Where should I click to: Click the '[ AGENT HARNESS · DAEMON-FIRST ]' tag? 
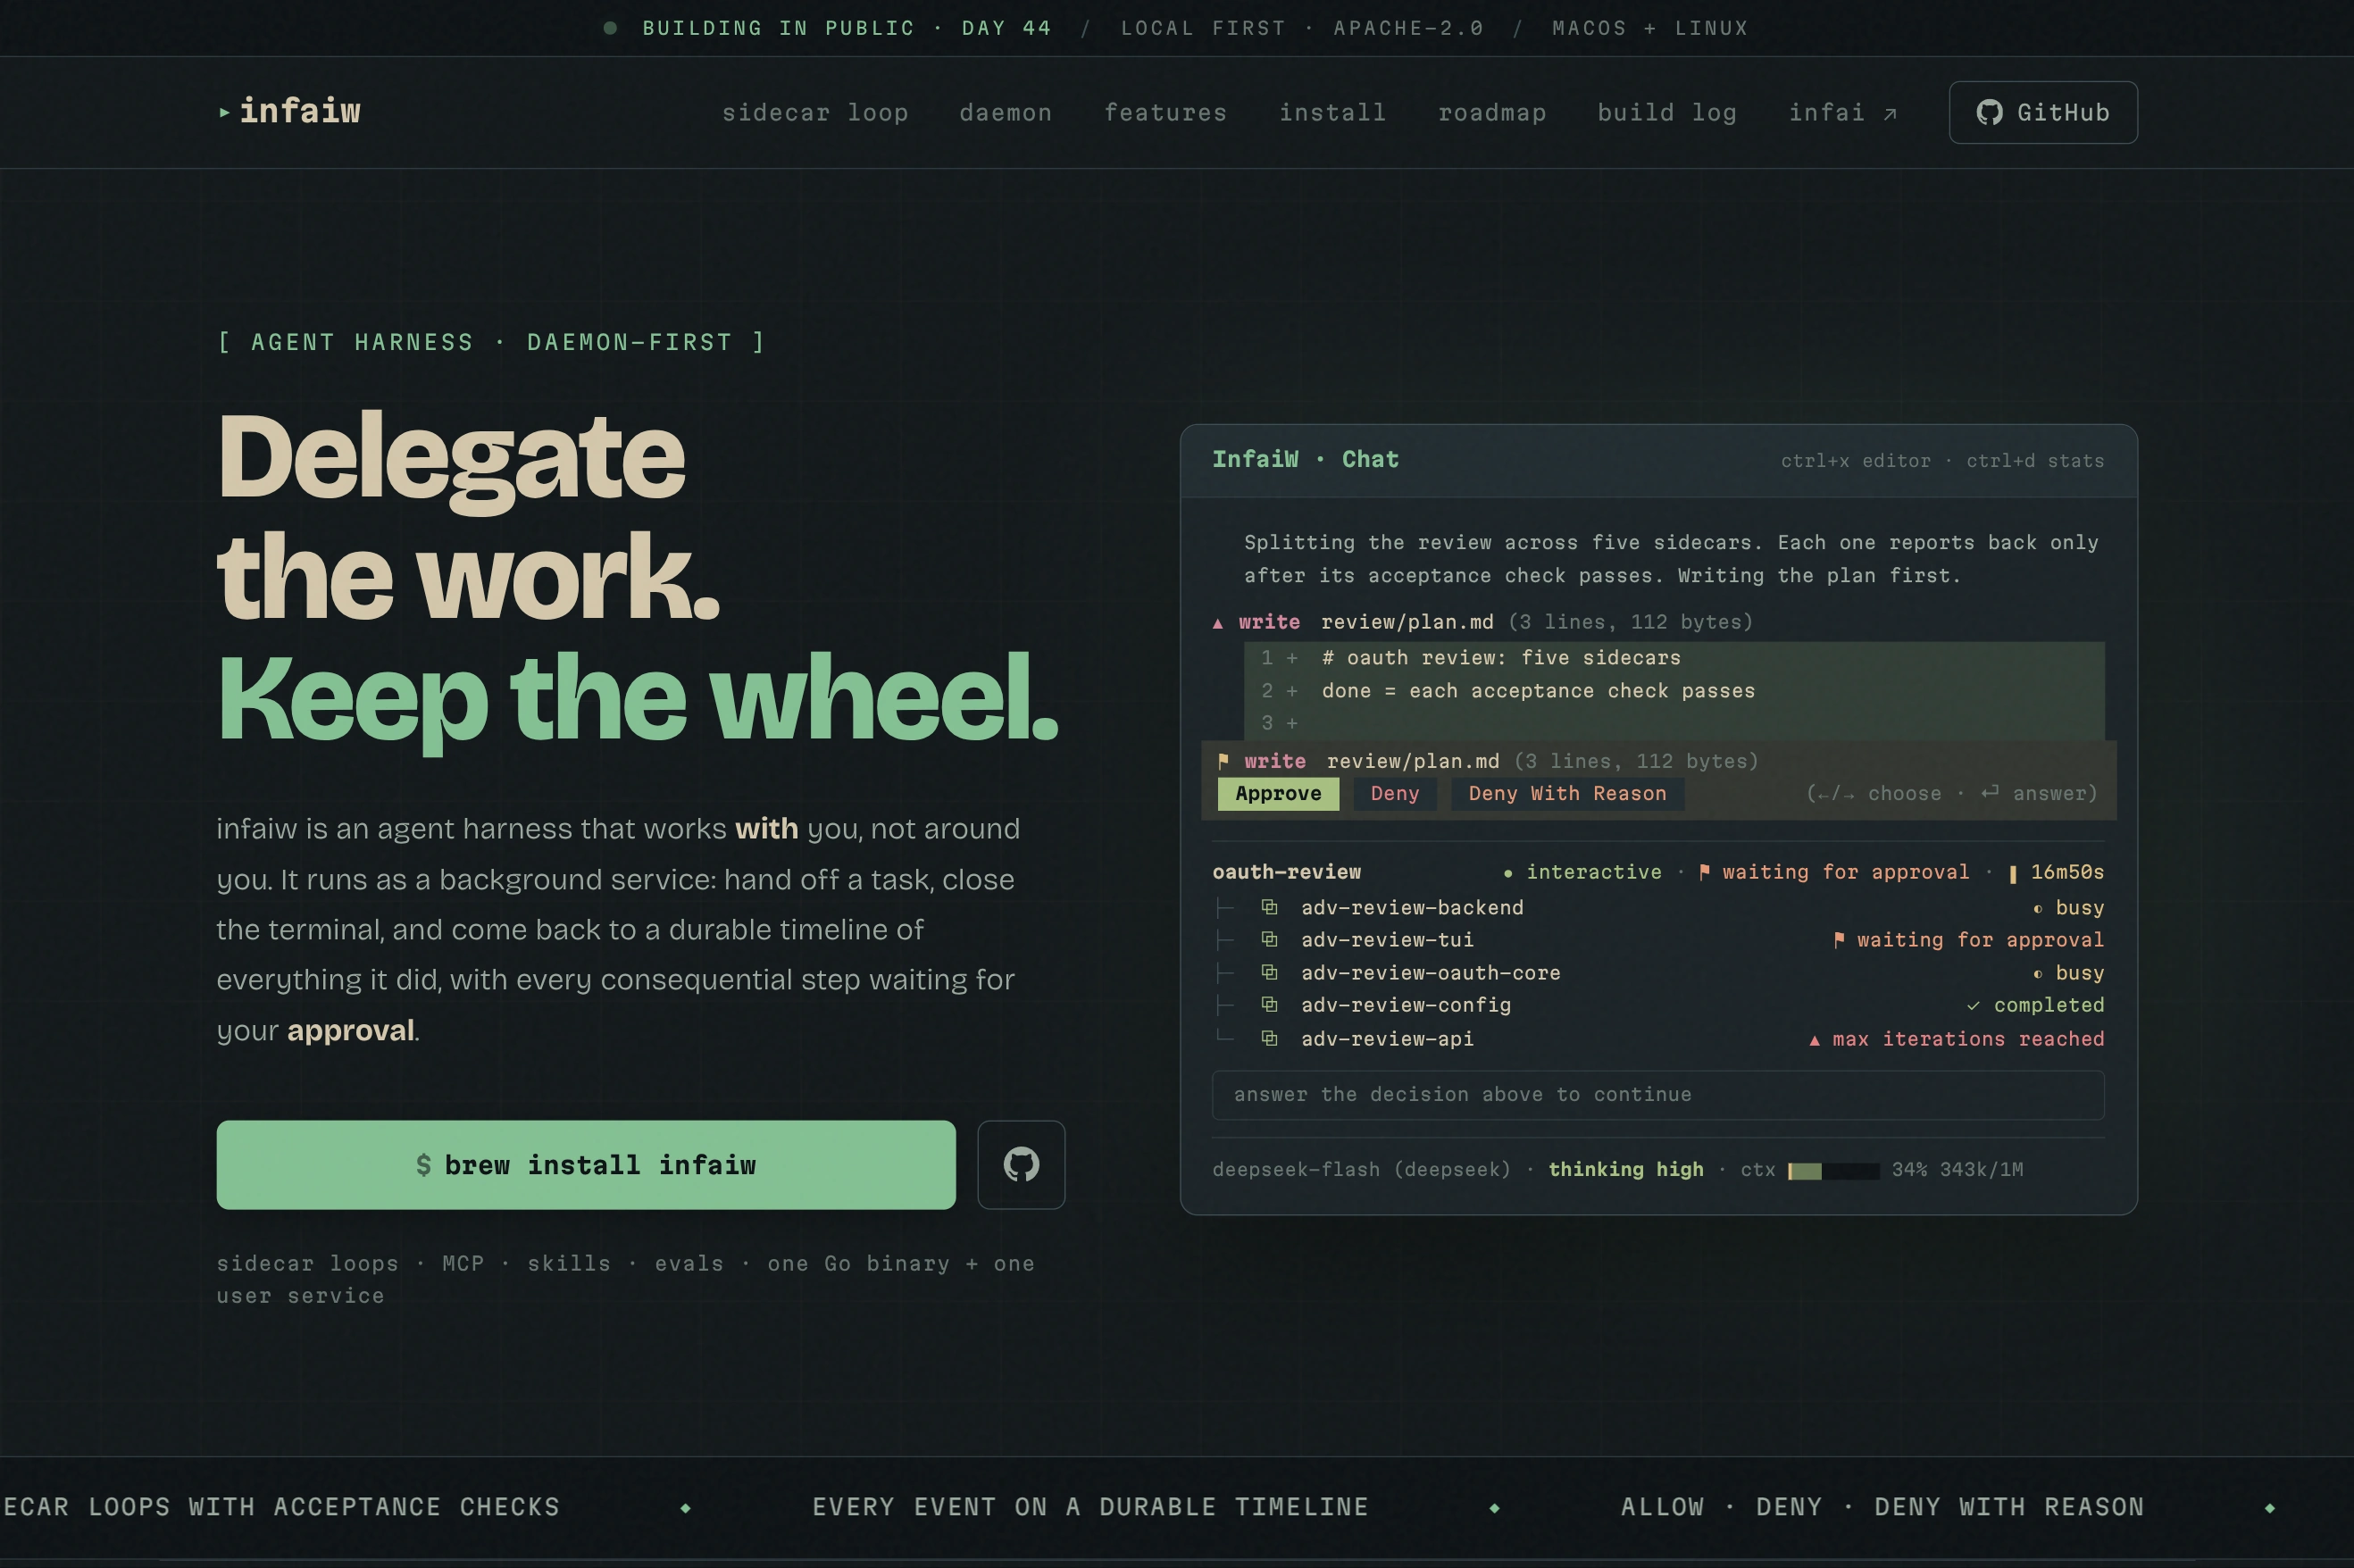[x=491, y=342]
